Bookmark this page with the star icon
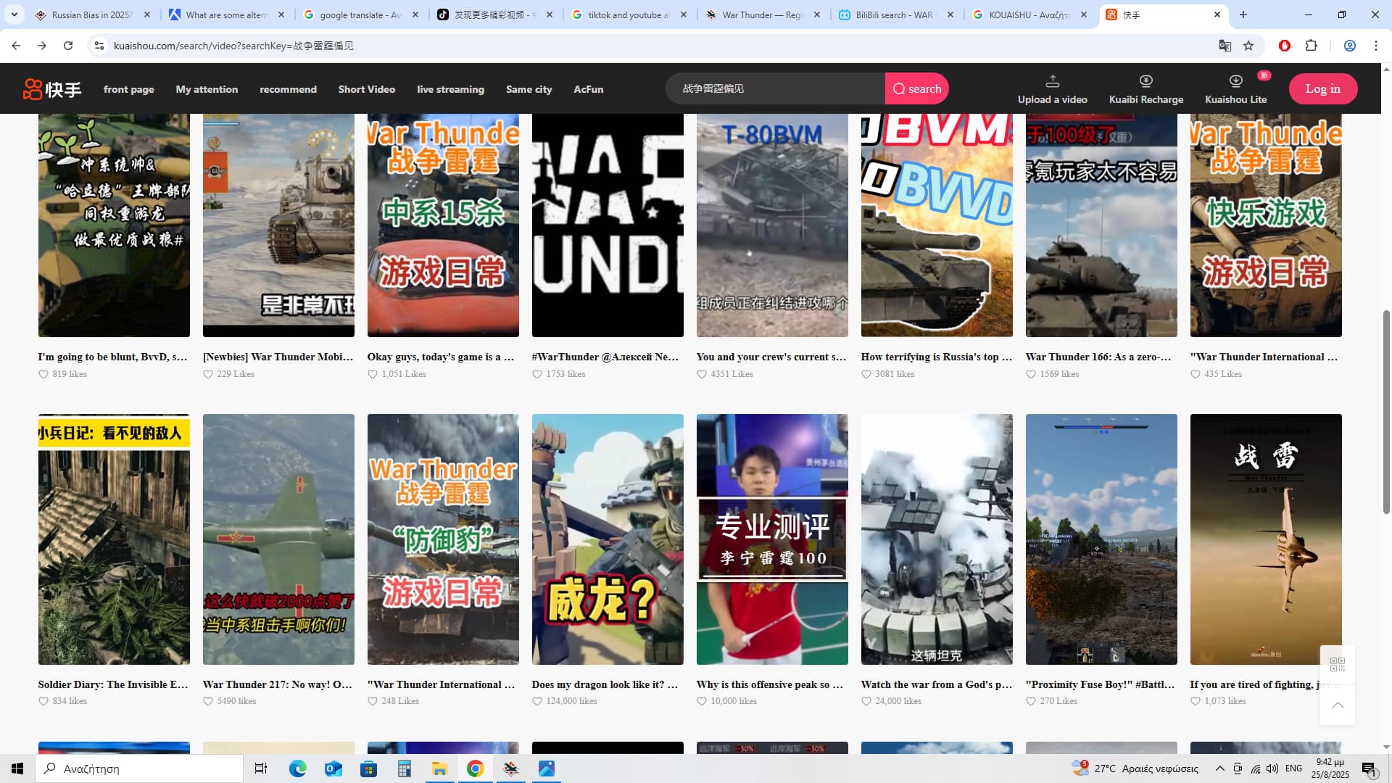This screenshot has width=1392, height=783. 1248,46
